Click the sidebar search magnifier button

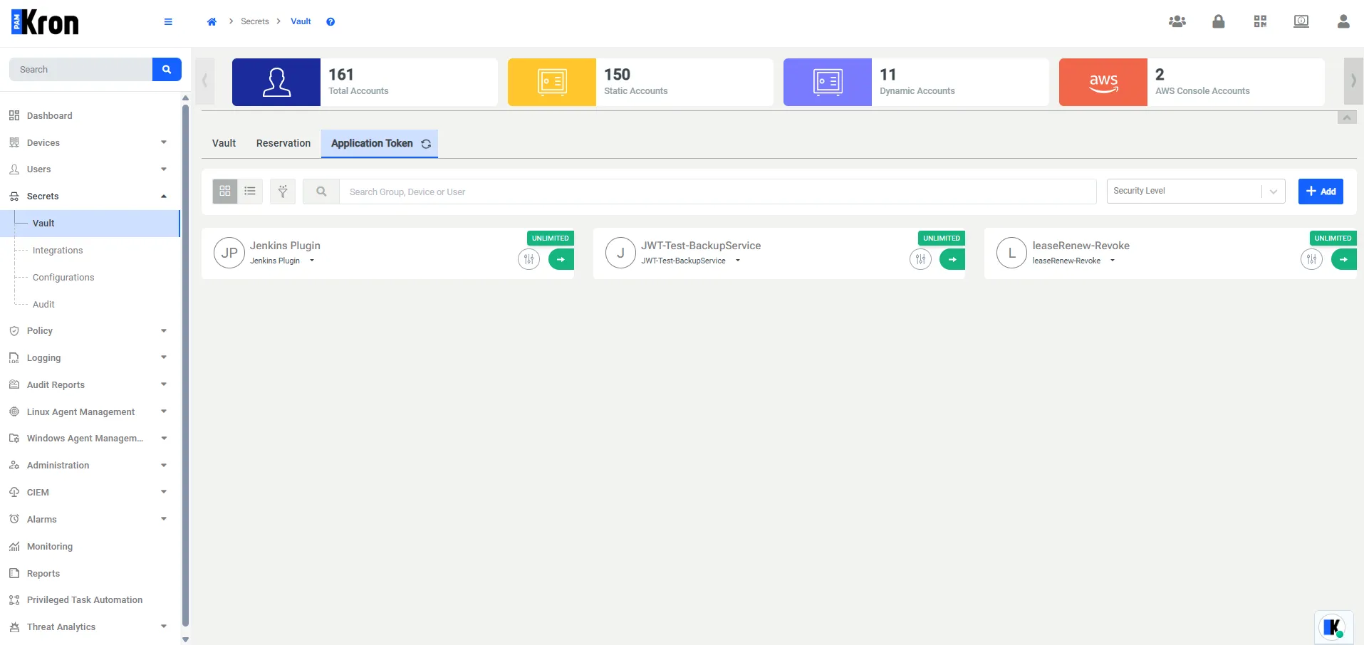pyautogui.click(x=167, y=69)
